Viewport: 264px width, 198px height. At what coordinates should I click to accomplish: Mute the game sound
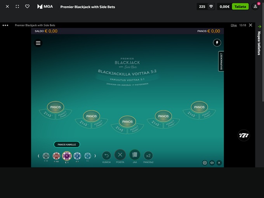pyautogui.click(x=212, y=163)
